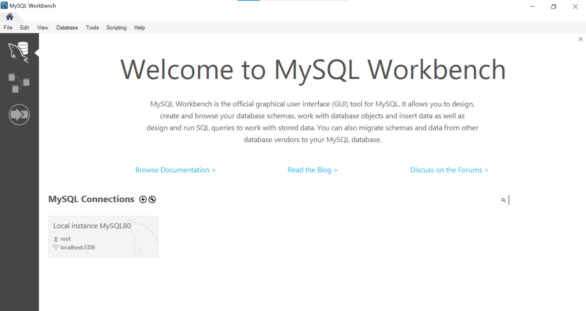Click the connections search magnifier icon
The height and width of the screenshot is (311, 586).
(x=503, y=200)
